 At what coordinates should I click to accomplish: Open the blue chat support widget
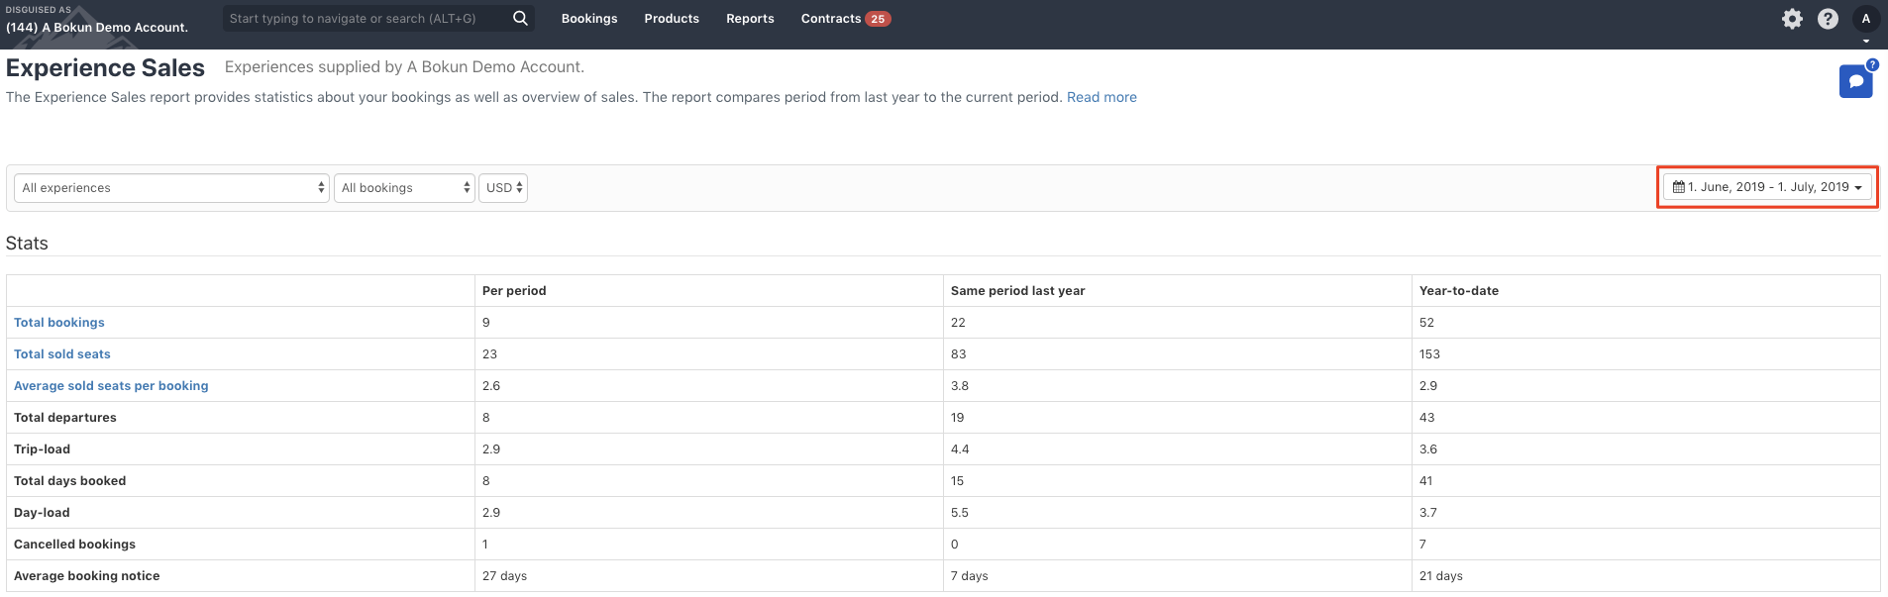[1856, 81]
